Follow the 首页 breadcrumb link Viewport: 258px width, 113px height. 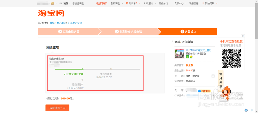coord(52,23)
